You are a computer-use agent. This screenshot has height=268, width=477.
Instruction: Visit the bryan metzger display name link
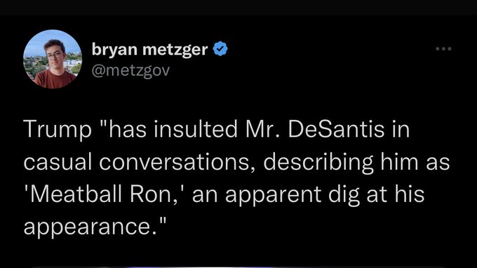[x=149, y=49]
